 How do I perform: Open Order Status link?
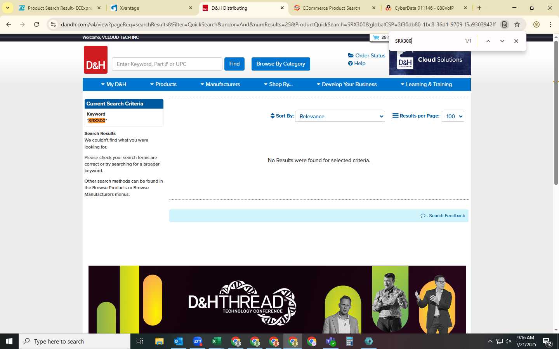pos(367,55)
